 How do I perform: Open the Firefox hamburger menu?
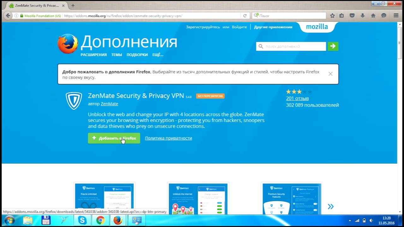point(396,15)
